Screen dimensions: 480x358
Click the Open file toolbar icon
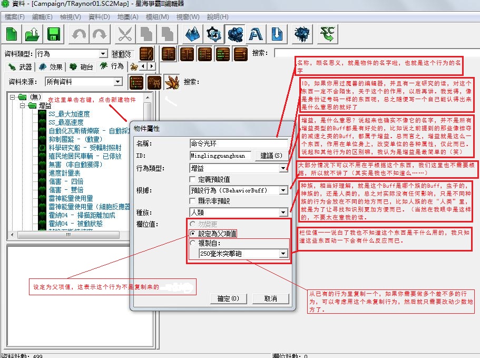pos(33,34)
